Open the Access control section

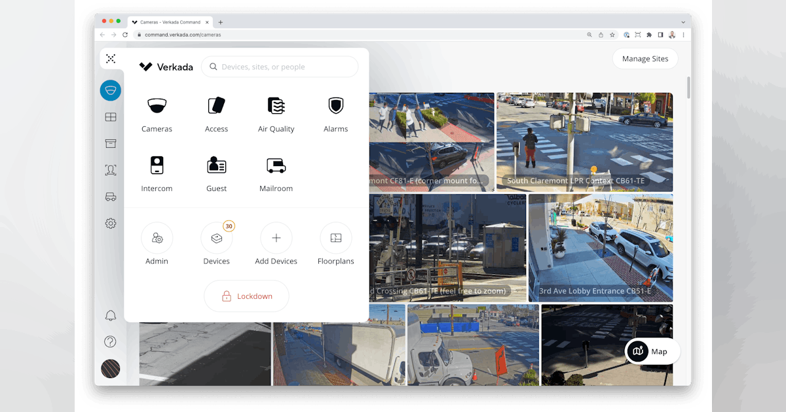point(216,112)
